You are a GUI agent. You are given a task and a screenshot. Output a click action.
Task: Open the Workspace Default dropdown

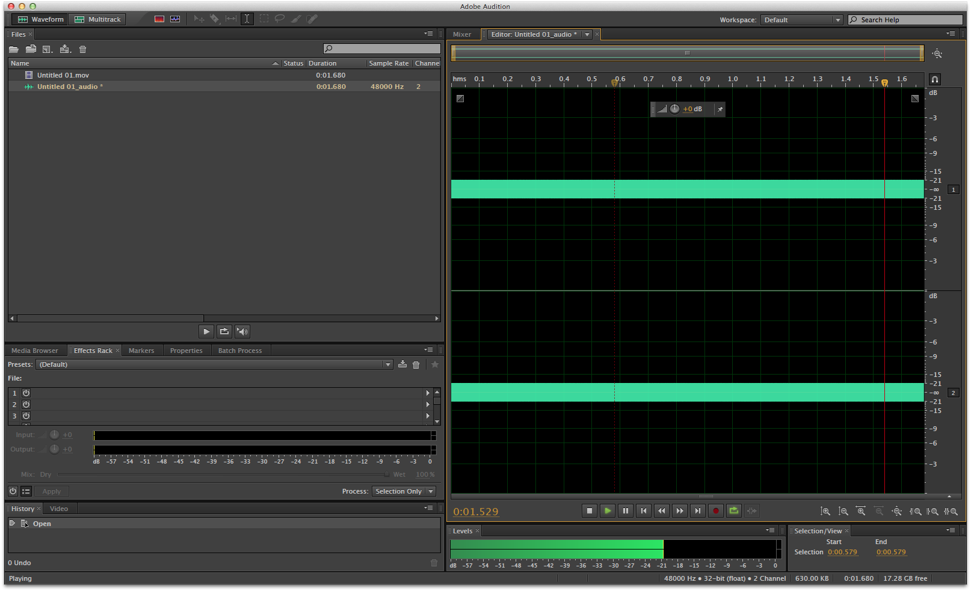(801, 20)
